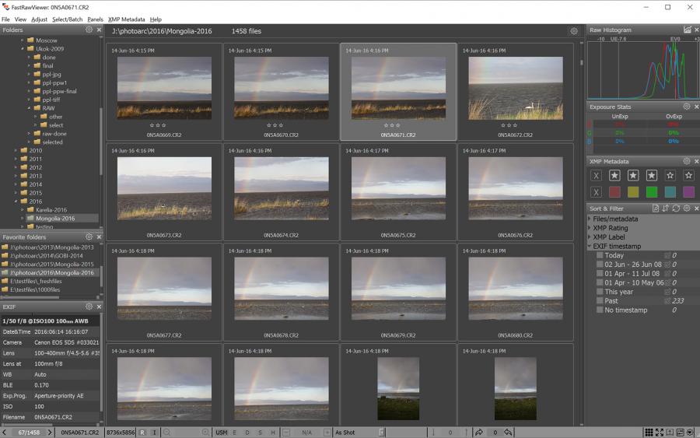Toggle sort order icon in Sort & Filter
700x438 pixels.
[x=665, y=208]
